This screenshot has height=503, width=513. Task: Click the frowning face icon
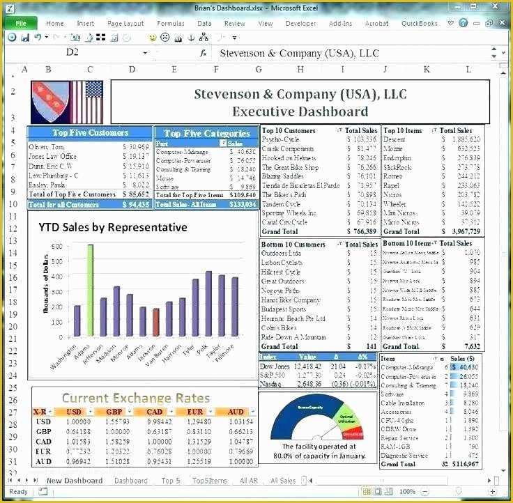click(x=165, y=38)
